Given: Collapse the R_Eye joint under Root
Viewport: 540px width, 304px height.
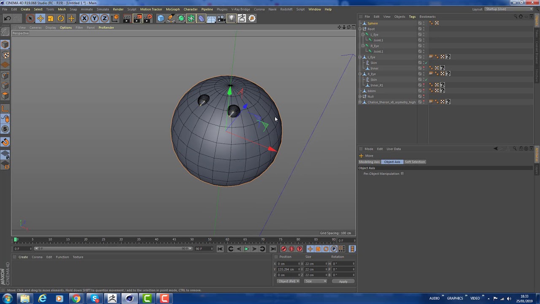Looking at the screenshot, I should click(364, 46).
